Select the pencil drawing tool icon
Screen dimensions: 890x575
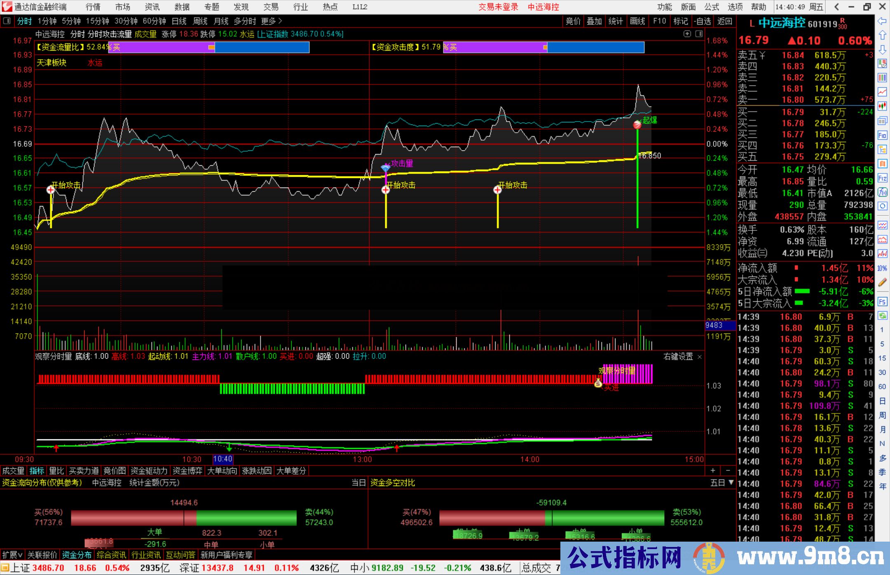[x=882, y=282]
